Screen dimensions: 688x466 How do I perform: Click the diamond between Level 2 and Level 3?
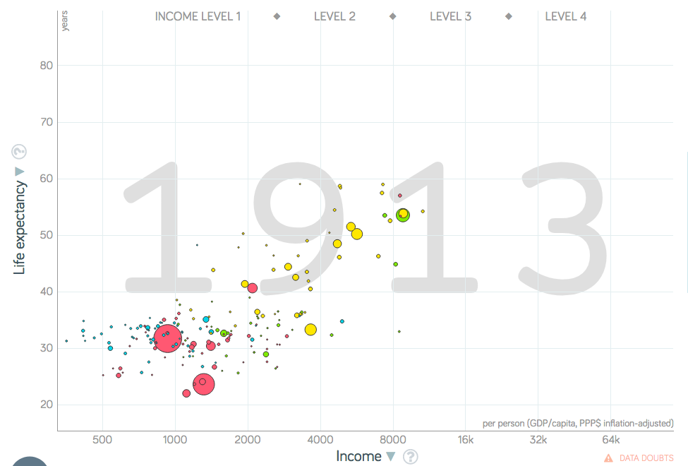392,16
